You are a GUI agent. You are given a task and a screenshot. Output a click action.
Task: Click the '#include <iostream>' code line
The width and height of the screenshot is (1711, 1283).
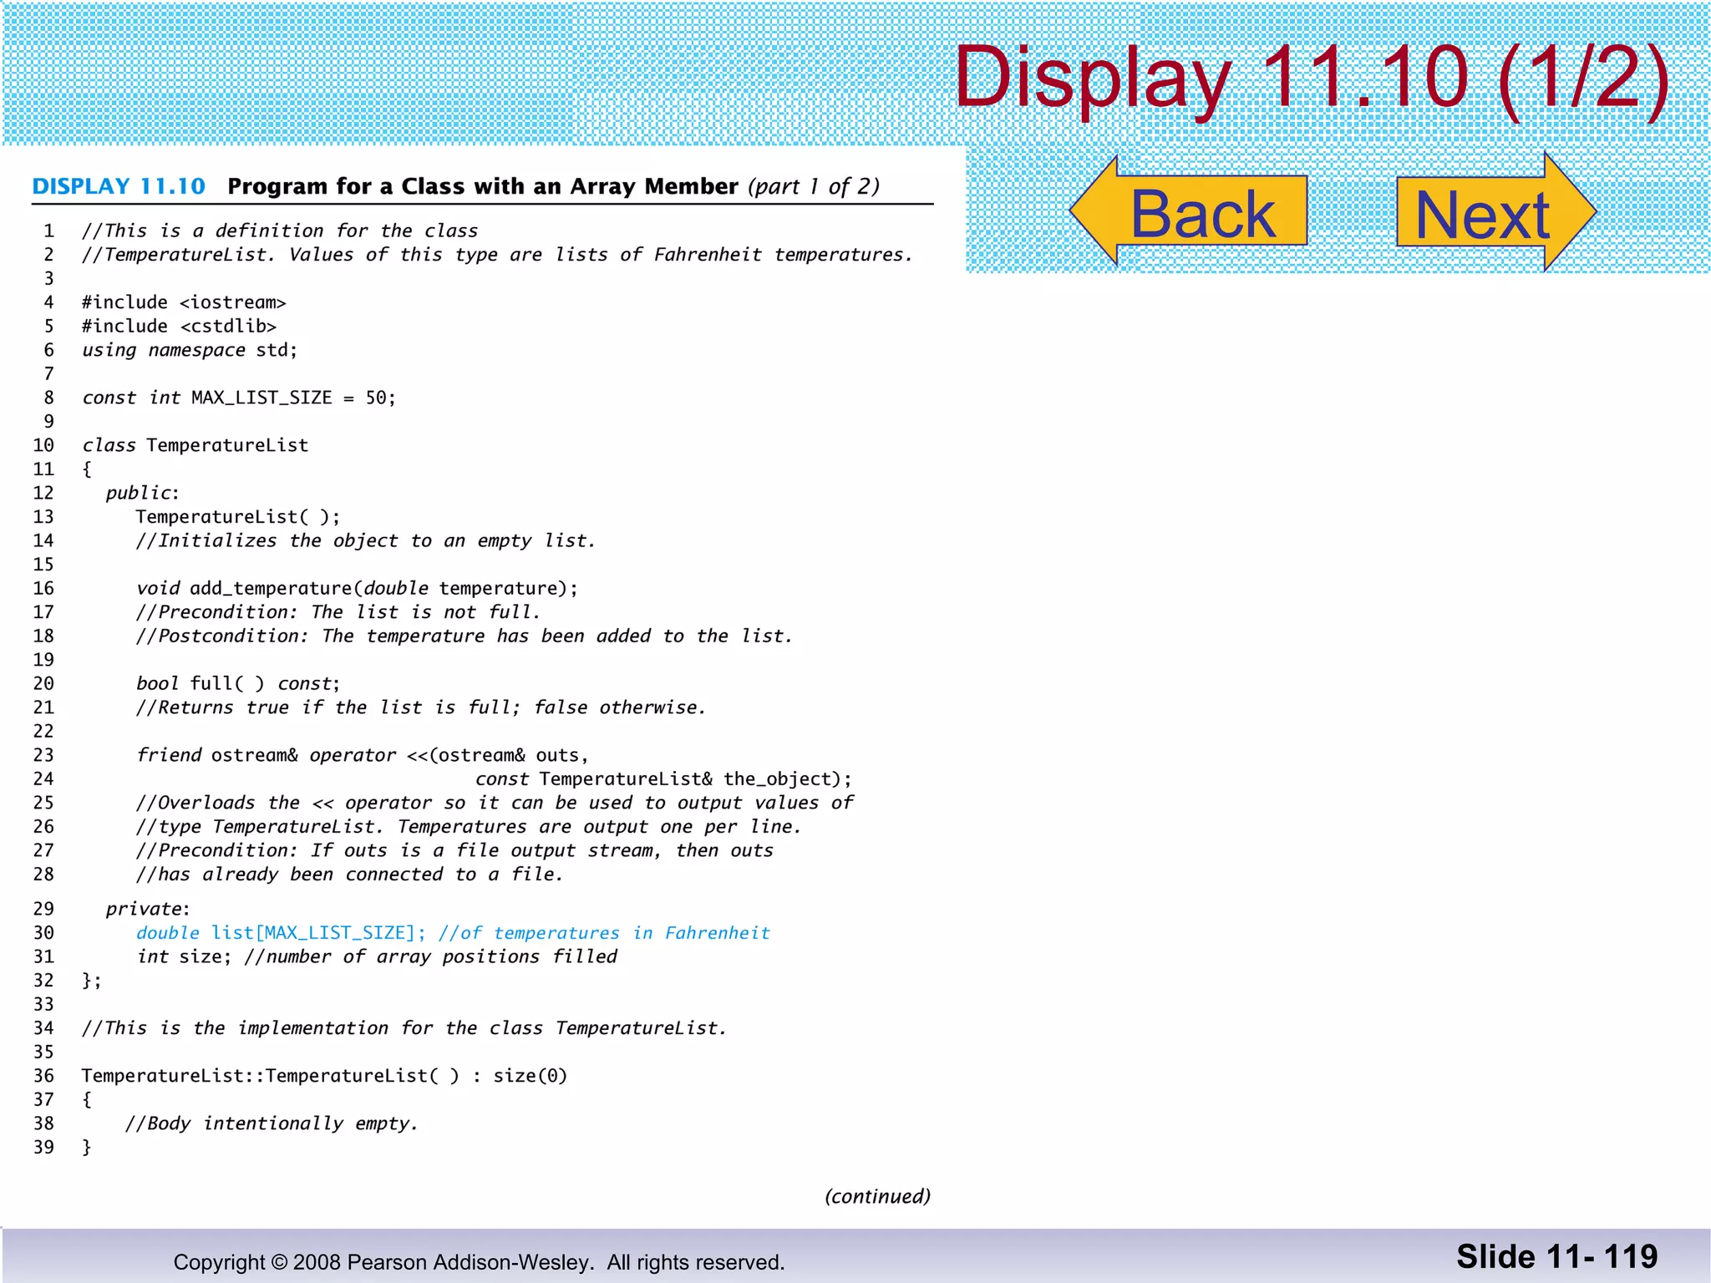pyautogui.click(x=184, y=302)
